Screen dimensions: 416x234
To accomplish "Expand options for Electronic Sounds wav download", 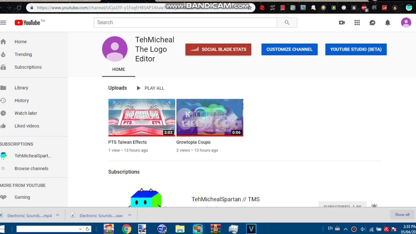I will (x=130, y=215).
